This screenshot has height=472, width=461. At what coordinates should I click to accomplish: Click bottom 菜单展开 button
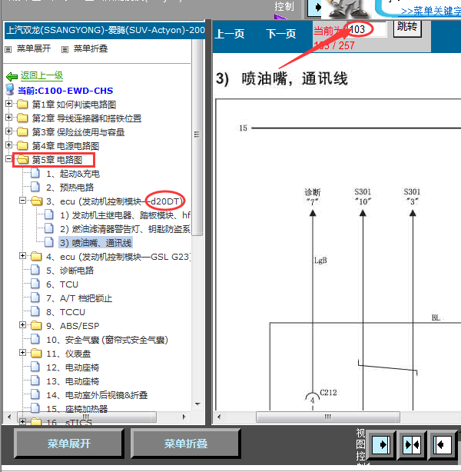click(x=69, y=444)
